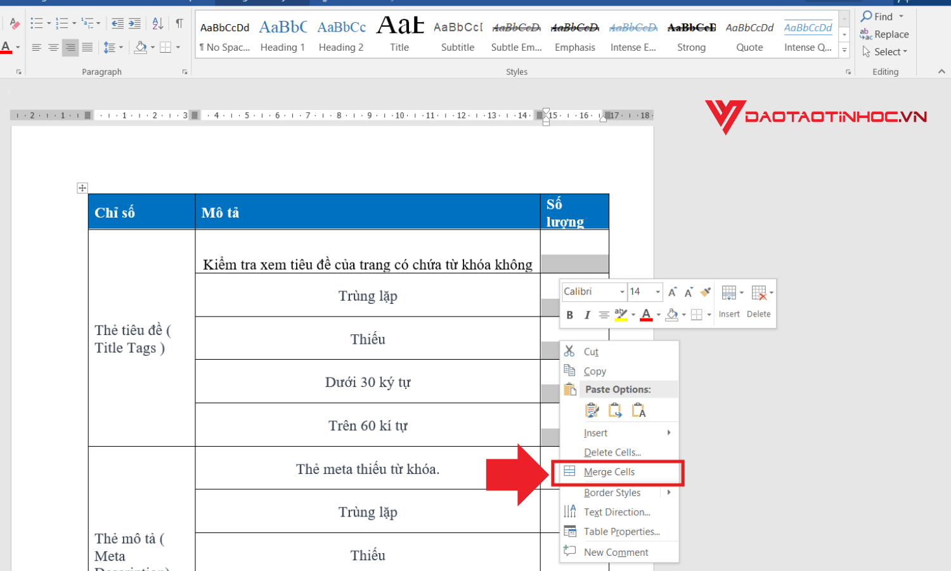Click the Clear All Formatting eraser icon

click(x=15, y=24)
